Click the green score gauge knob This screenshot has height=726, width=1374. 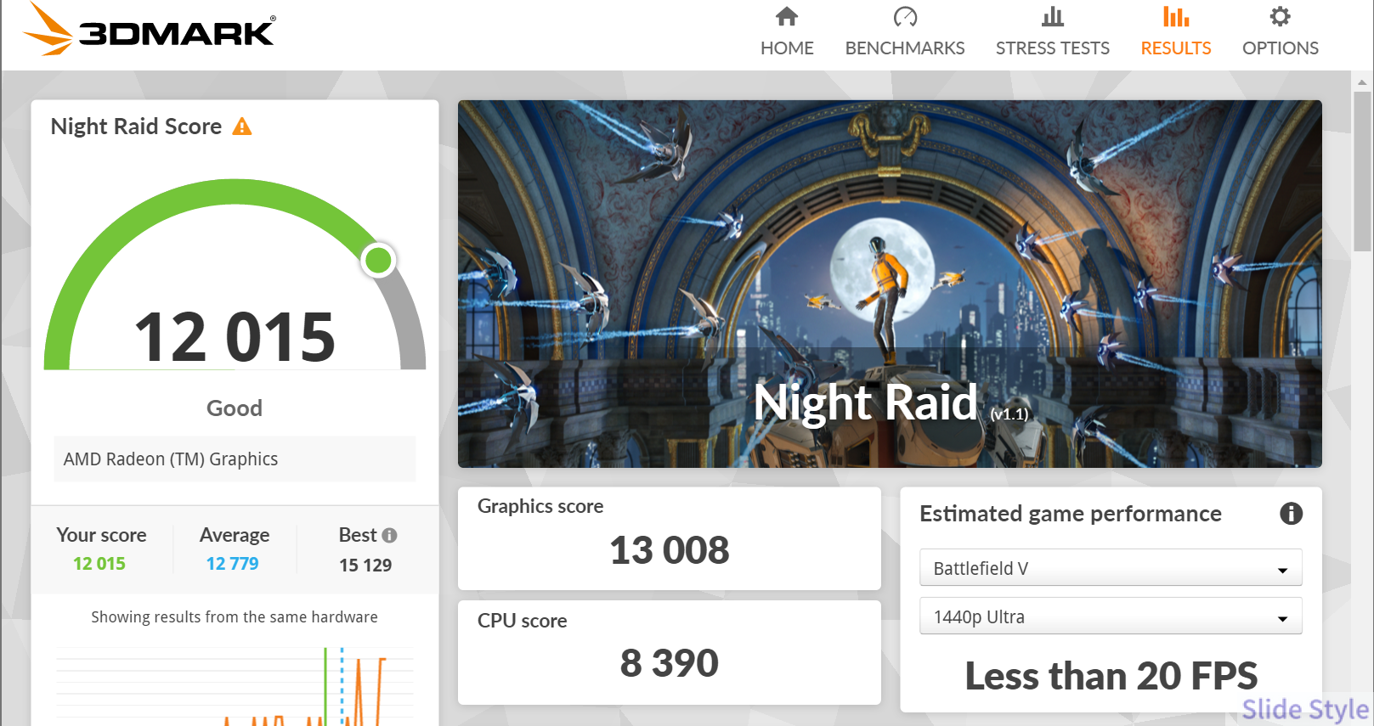pyautogui.click(x=378, y=260)
